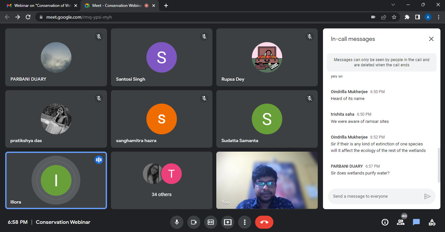Viewport: 445px width, 232px height.
Task: Click the send message arrow icon
Action: point(427,196)
